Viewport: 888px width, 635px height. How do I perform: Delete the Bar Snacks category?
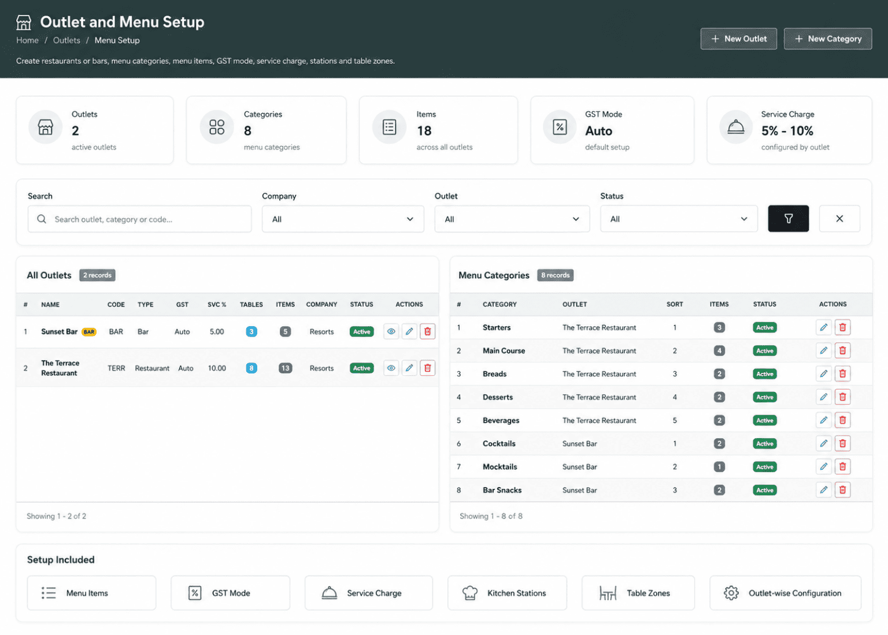click(x=843, y=490)
